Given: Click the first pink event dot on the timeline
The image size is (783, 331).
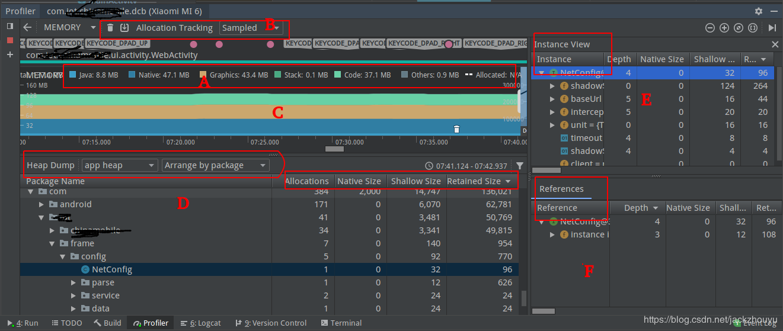Looking at the screenshot, I should (194, 44).
